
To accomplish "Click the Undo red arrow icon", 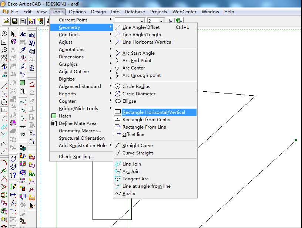I will tap(32, 85).
